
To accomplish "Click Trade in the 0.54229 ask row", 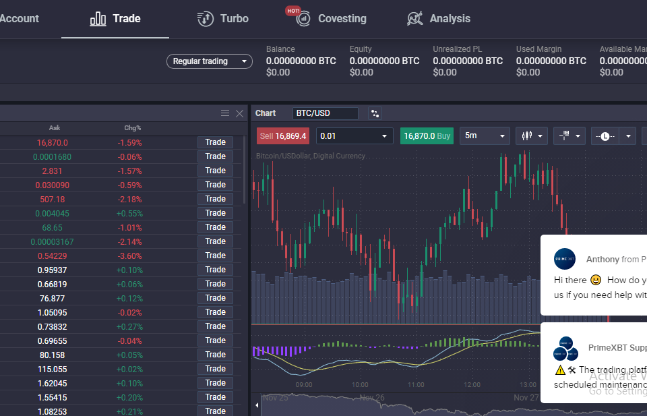I will (216, 256).
